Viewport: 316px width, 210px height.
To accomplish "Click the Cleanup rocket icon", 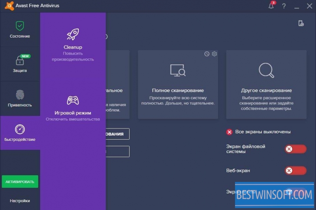I will tap(73, 34).
